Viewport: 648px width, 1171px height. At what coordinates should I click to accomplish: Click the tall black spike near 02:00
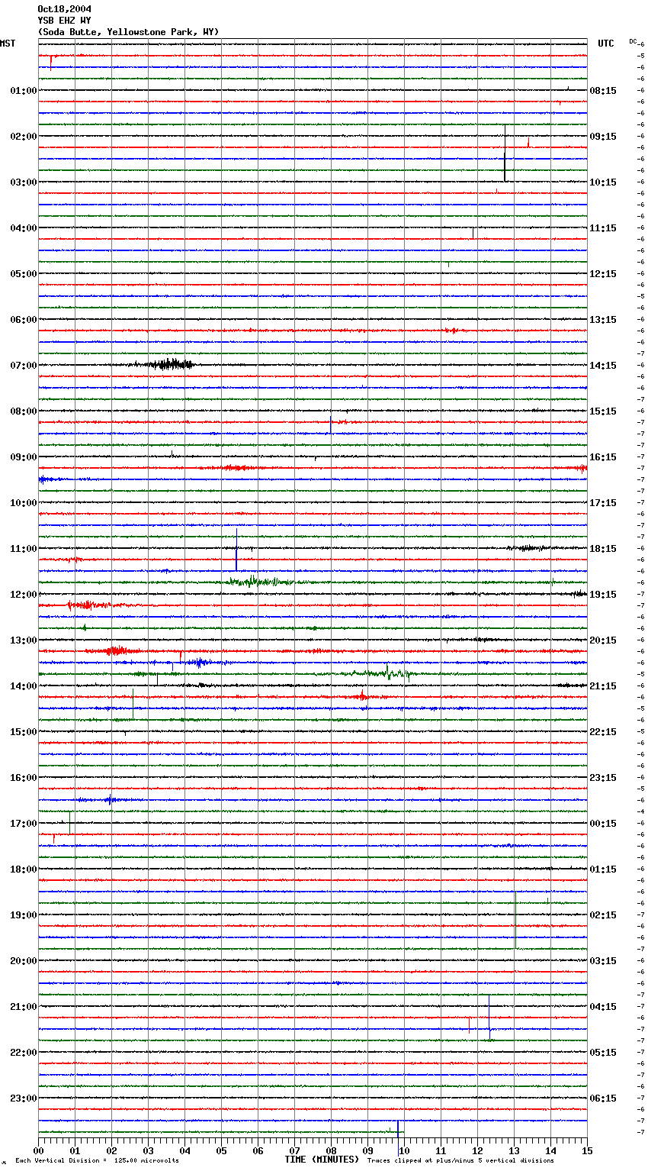505,153
